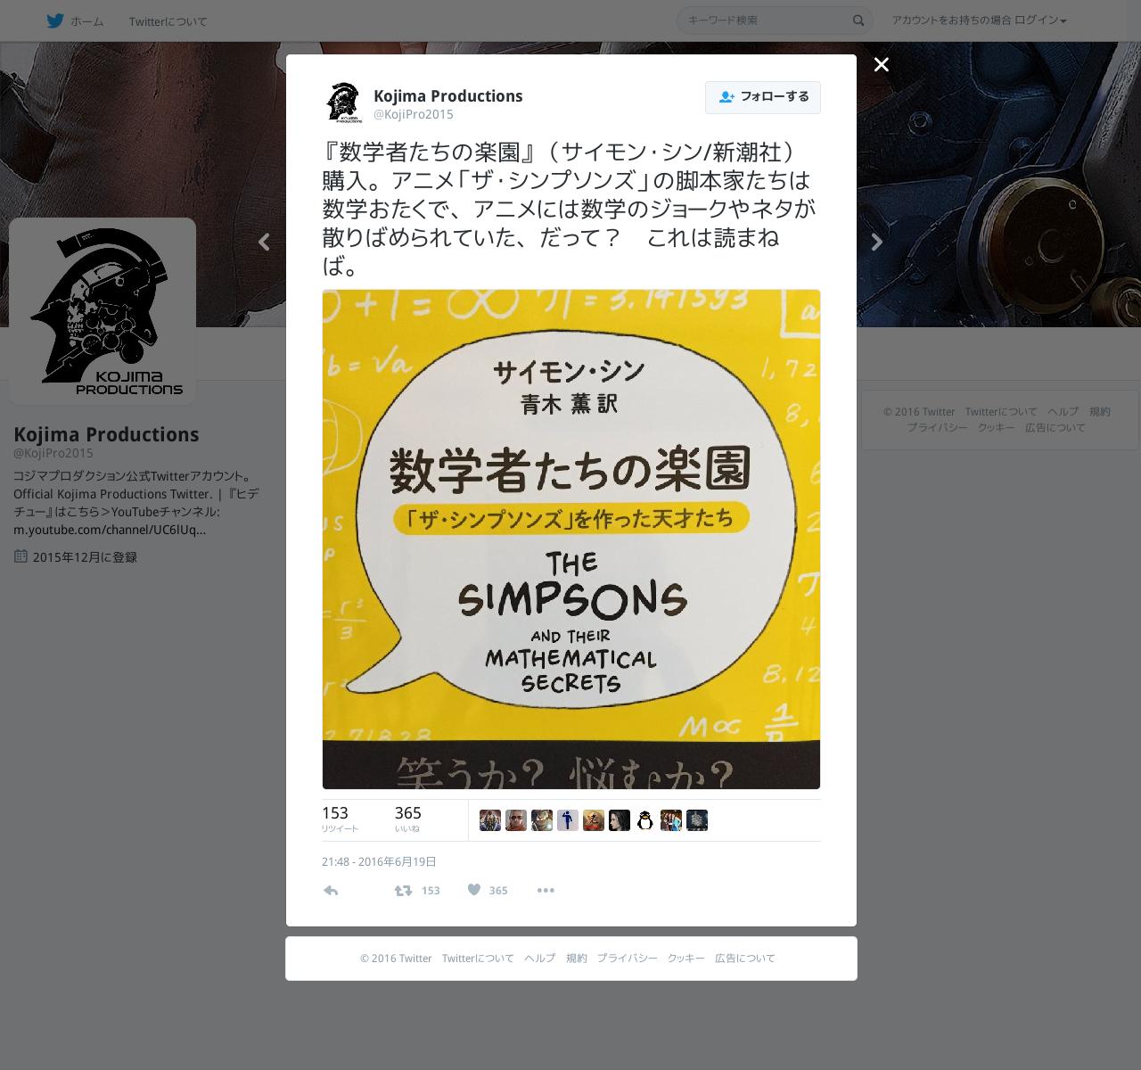This screenshot has height=1070, width=1141.
Task: Focus the キーワード検索 search field
Action: (765, 21)
